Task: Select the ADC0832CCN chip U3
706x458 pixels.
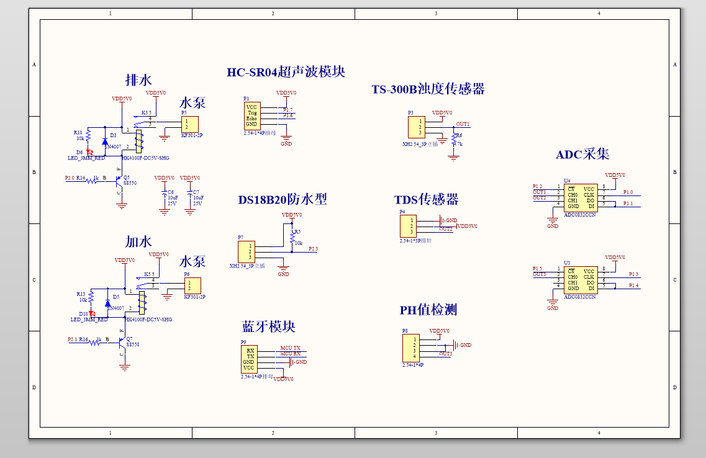Action: coord(582,281)
